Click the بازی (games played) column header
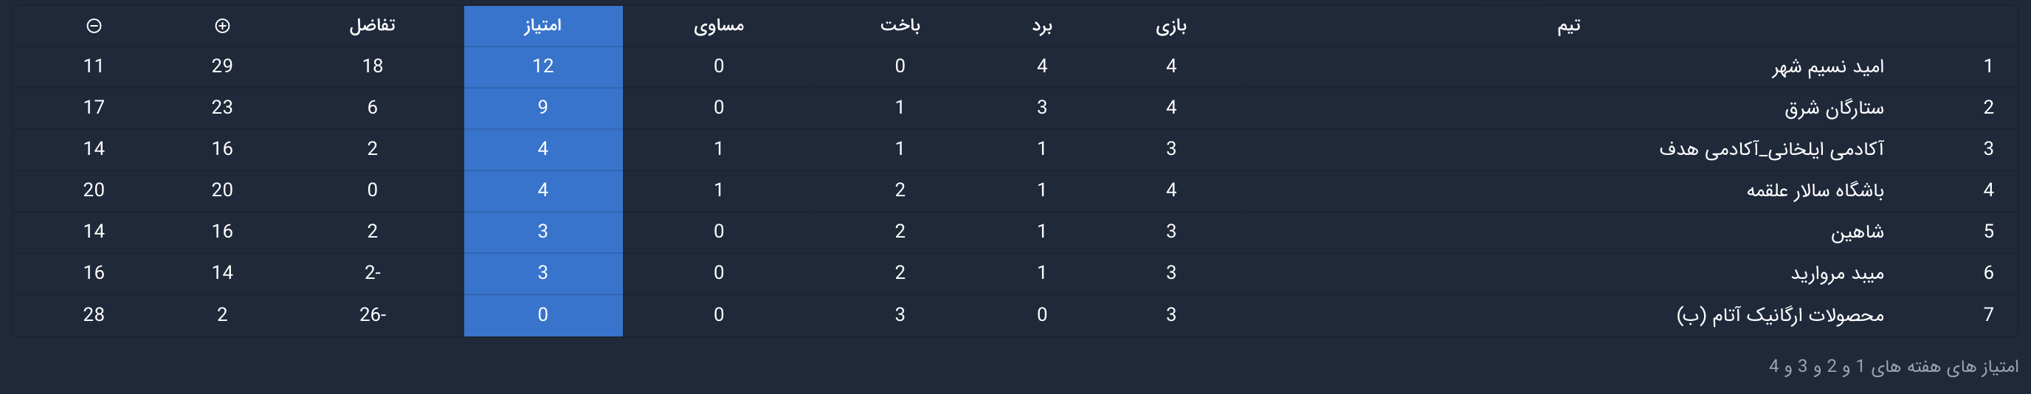 coord(1170,27)
